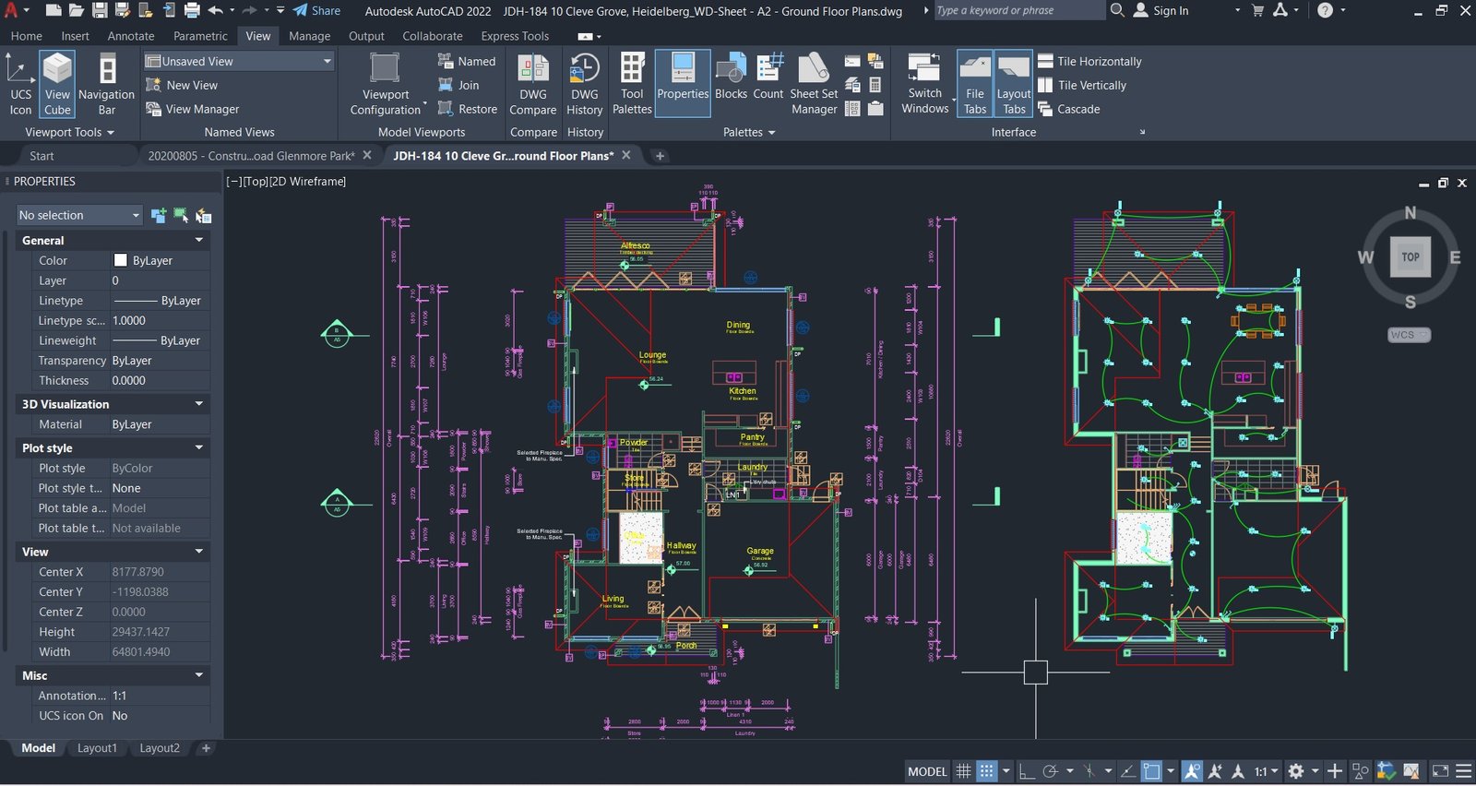Screen dimensions: 1476x786
Task: Launch the DWG Compare tool
Action: pyautogui.click(x=533, y=83)
